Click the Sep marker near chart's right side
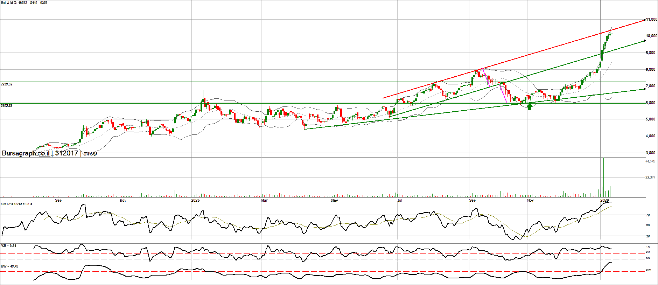This screenshot has height=285, width=658. click(472, 200)
